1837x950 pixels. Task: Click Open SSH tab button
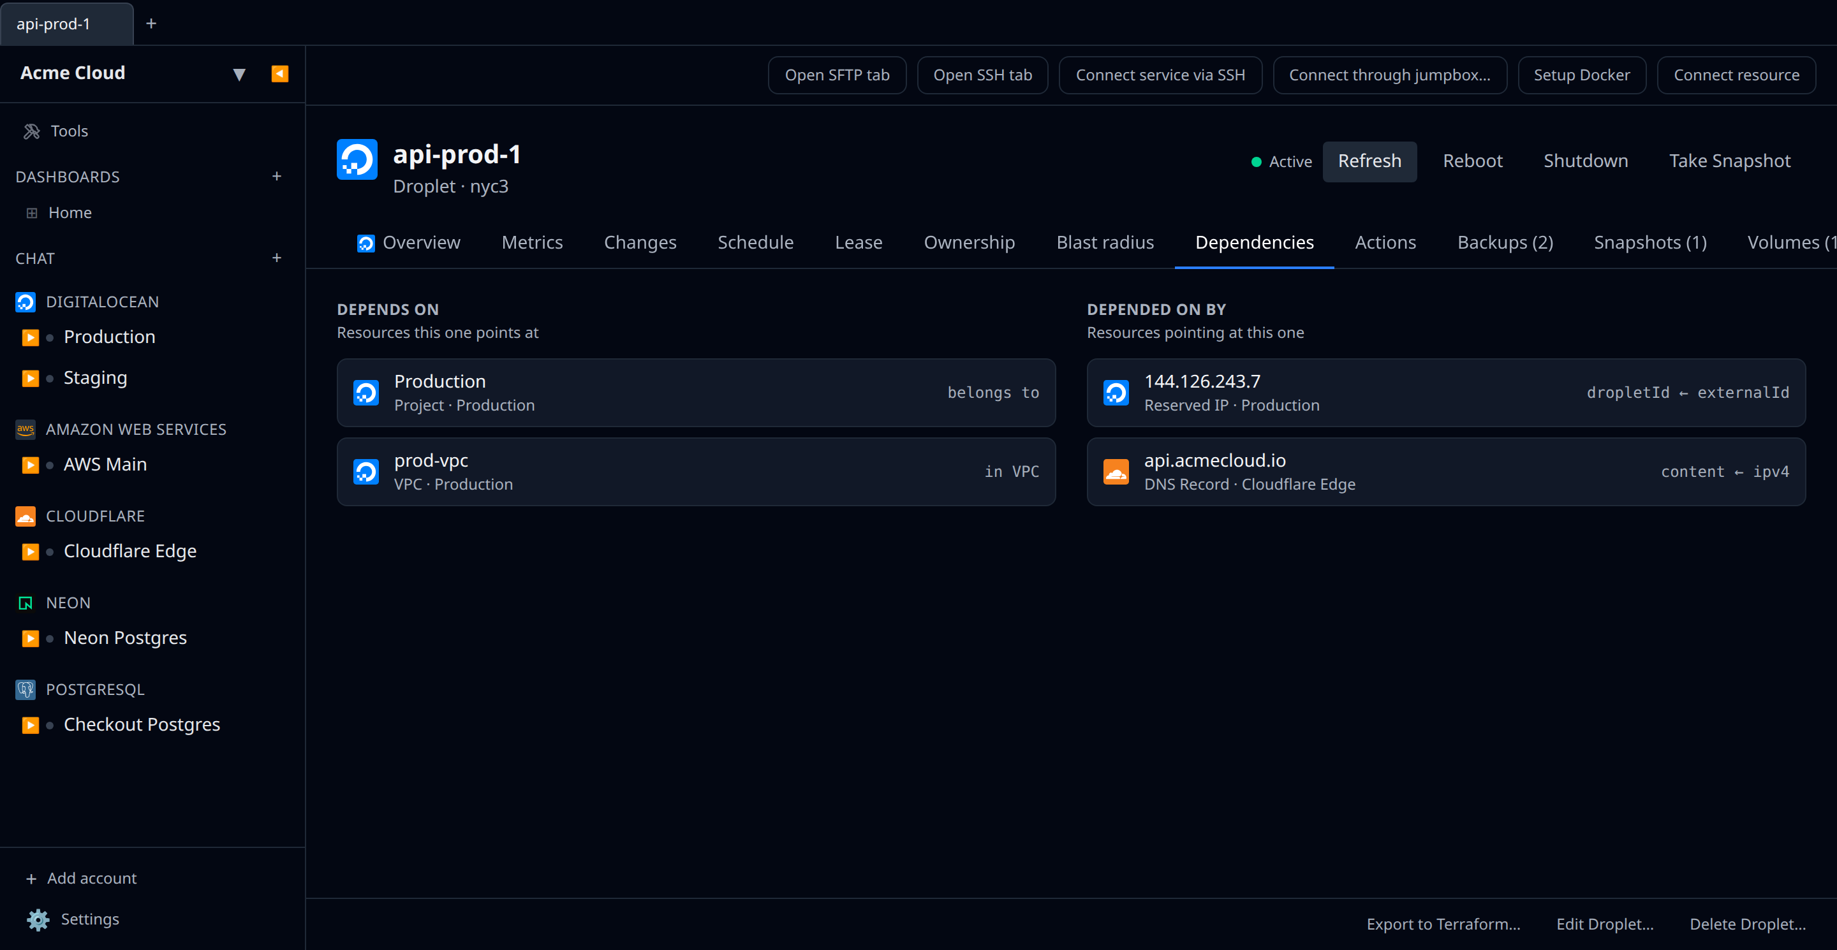(982, 75)
